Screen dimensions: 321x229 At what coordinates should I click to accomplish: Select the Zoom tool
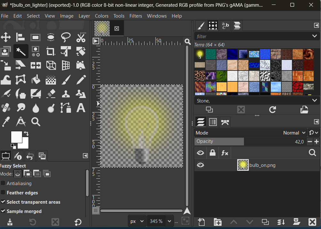pyautogui.click(x=35, y=122)
